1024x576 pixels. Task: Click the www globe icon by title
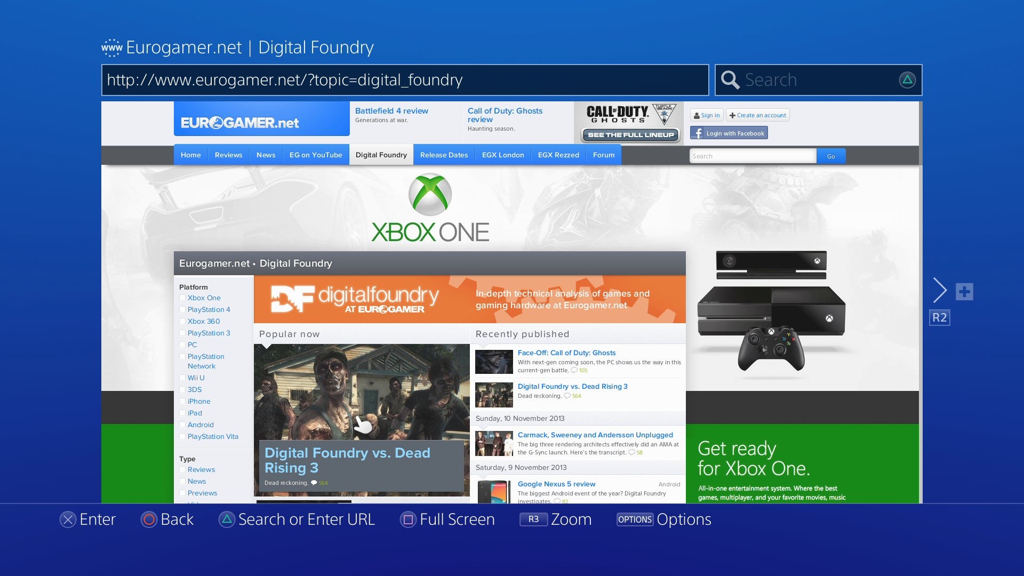pyautogui.click(x=111, y=48)
